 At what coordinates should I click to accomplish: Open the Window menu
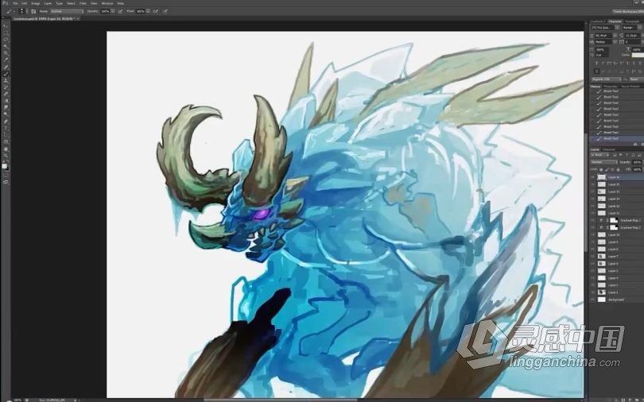point(107,3)
